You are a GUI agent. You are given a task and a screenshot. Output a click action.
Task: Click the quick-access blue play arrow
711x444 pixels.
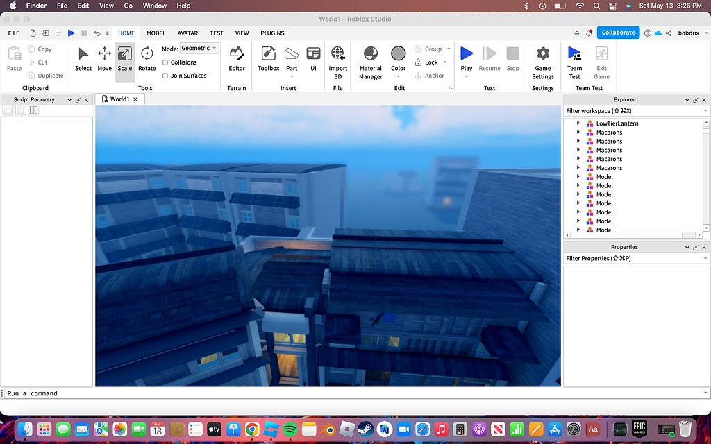click(x=72, y=33)
